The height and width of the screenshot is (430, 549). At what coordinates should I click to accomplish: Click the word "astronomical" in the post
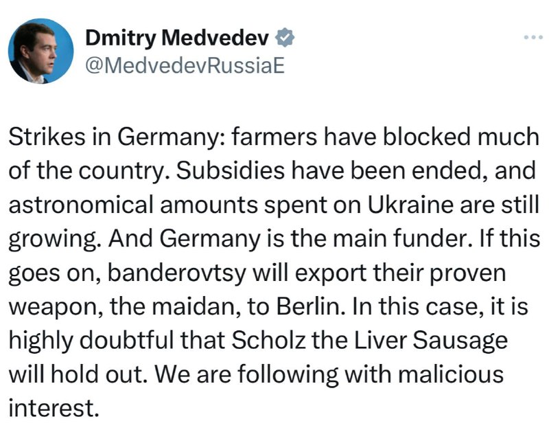(x=81, y=205)
